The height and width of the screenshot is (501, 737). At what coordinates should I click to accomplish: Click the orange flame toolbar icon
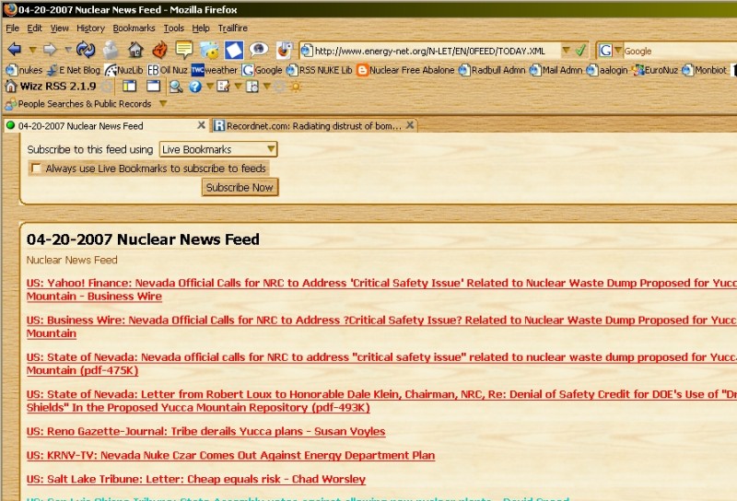click(159, 49)
